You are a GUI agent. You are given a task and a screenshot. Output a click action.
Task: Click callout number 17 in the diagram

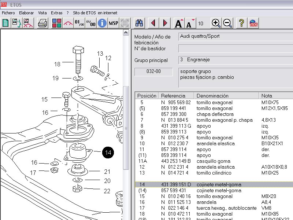[33, 173]
